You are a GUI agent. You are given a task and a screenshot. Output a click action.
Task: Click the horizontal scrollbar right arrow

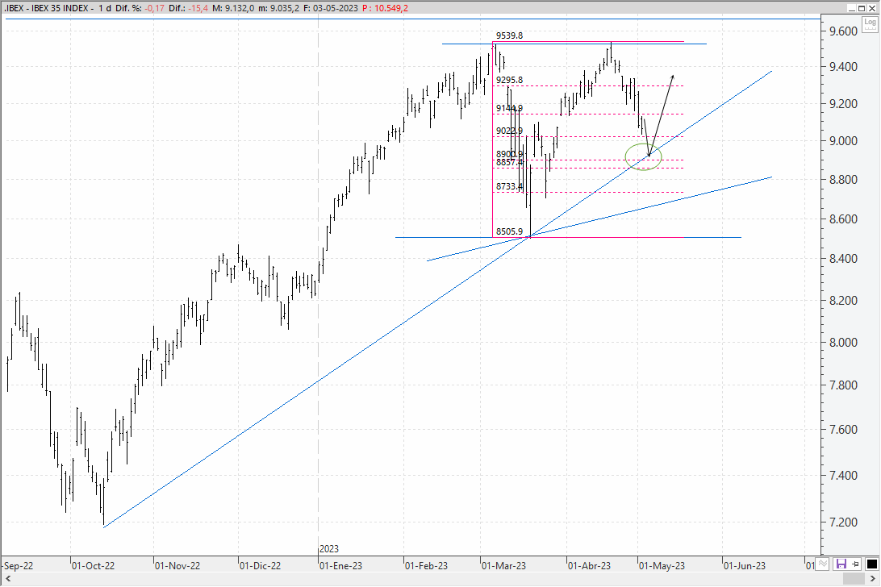pyautogui.click(x=873, y=579)
